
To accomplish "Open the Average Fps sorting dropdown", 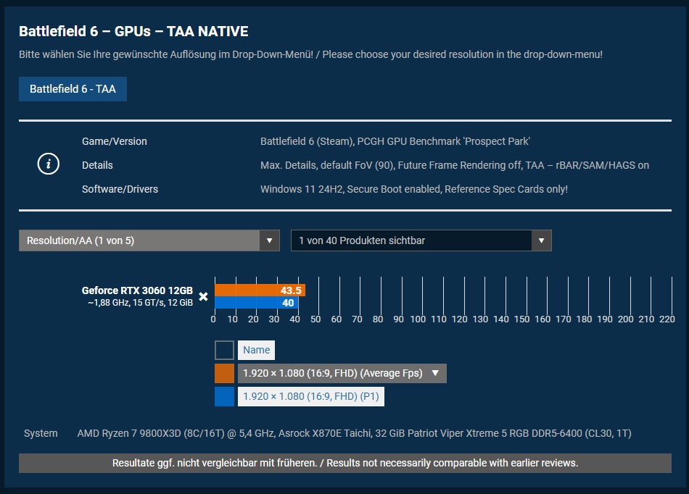I will tap(342, 373).
